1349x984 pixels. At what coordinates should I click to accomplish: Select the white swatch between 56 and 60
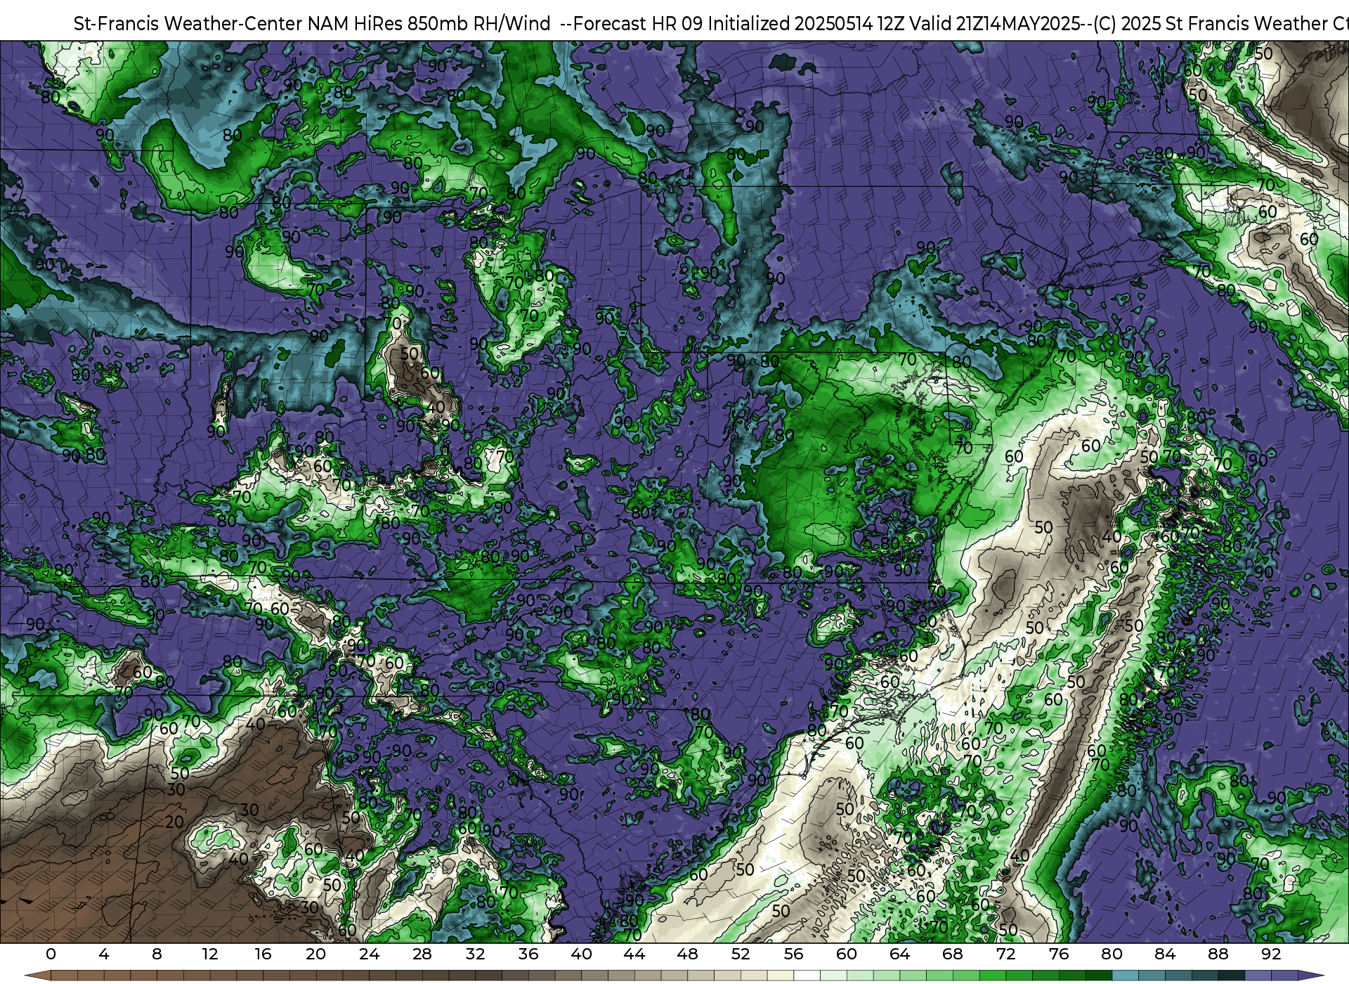tap(807, 976)
